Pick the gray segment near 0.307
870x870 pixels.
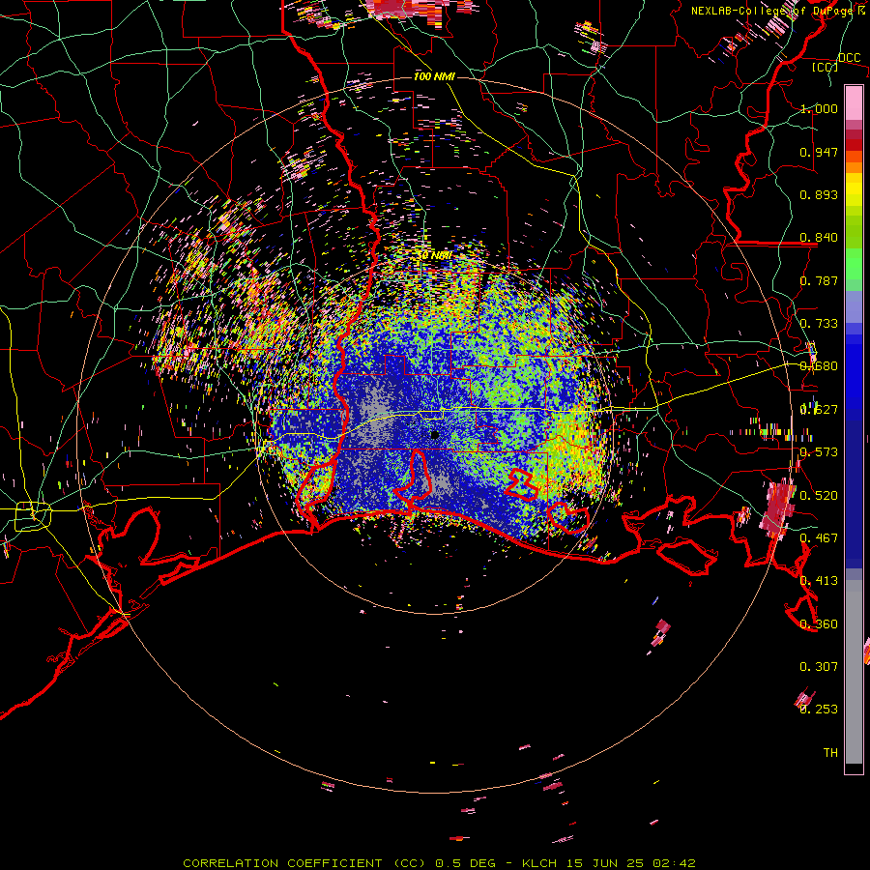pos(854,672)
